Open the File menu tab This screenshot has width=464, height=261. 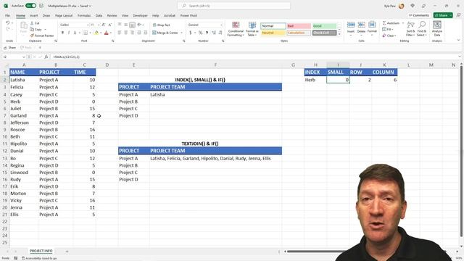(x=7, y=15)
